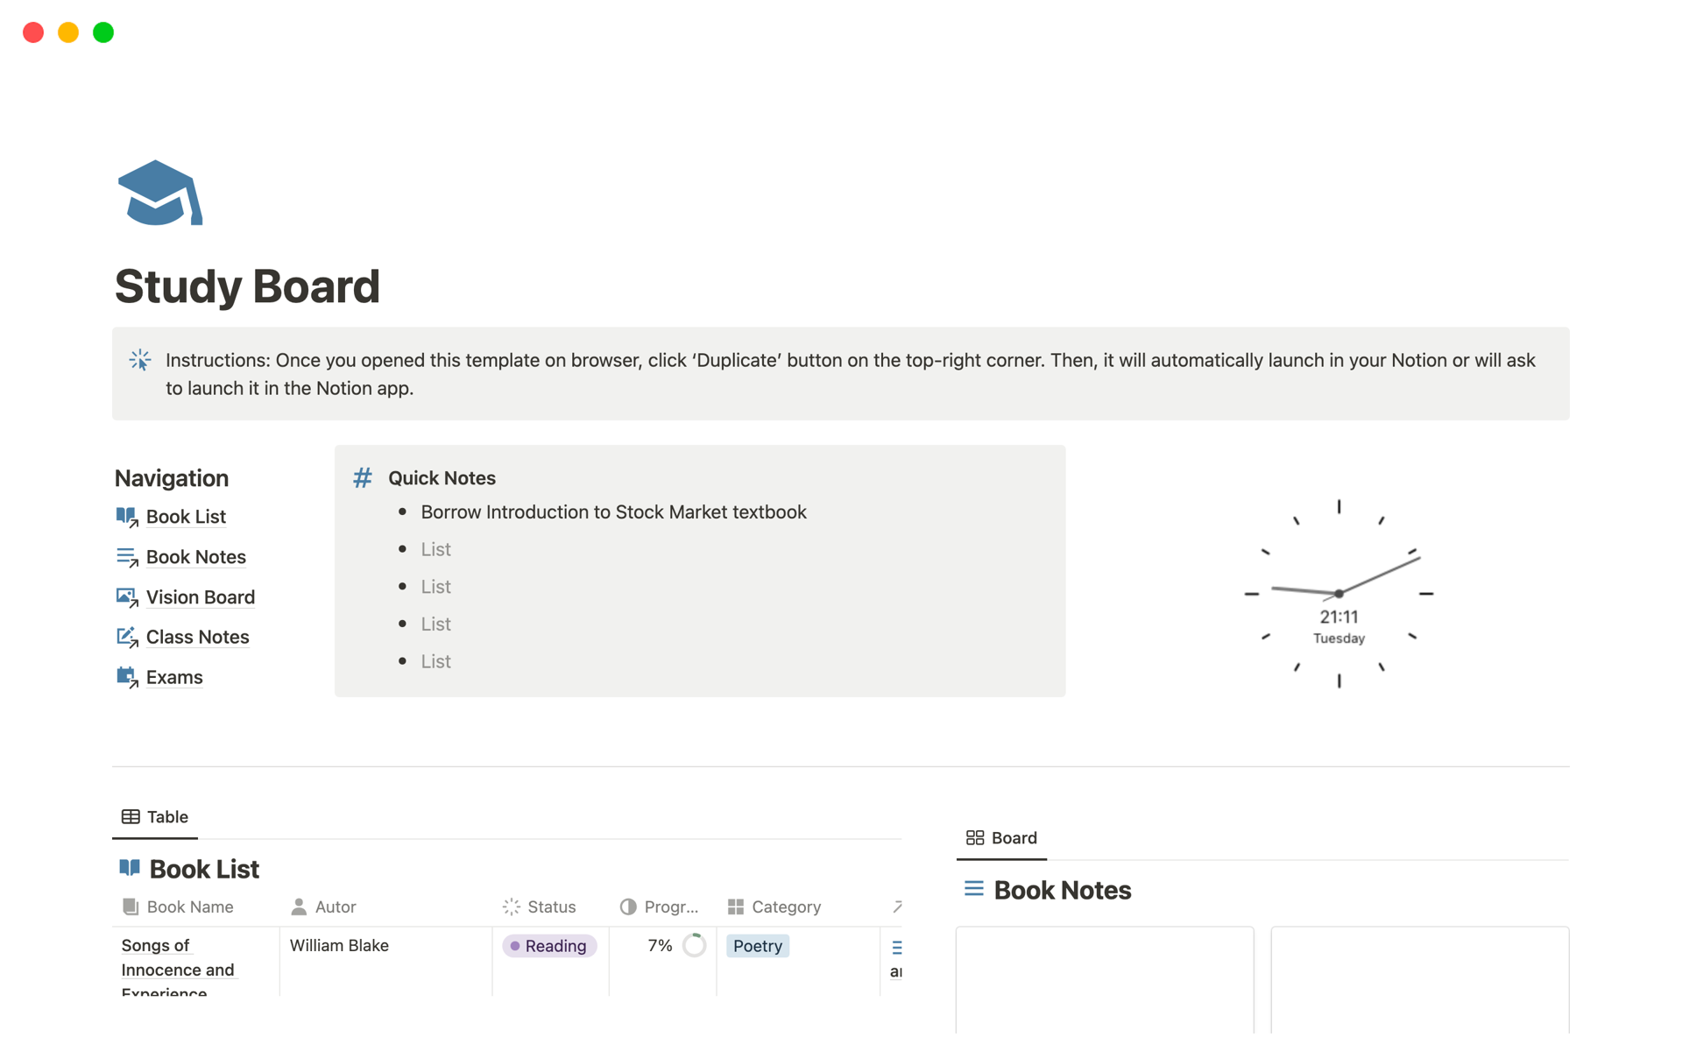The height and width of the screenshot is (1051, 1682).
Task: Open the Reading status dropdown tag
Action: pos(549,946)
